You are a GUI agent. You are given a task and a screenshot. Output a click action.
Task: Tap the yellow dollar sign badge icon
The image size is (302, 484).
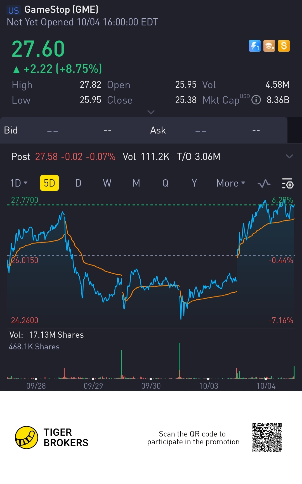click(284, 46)
